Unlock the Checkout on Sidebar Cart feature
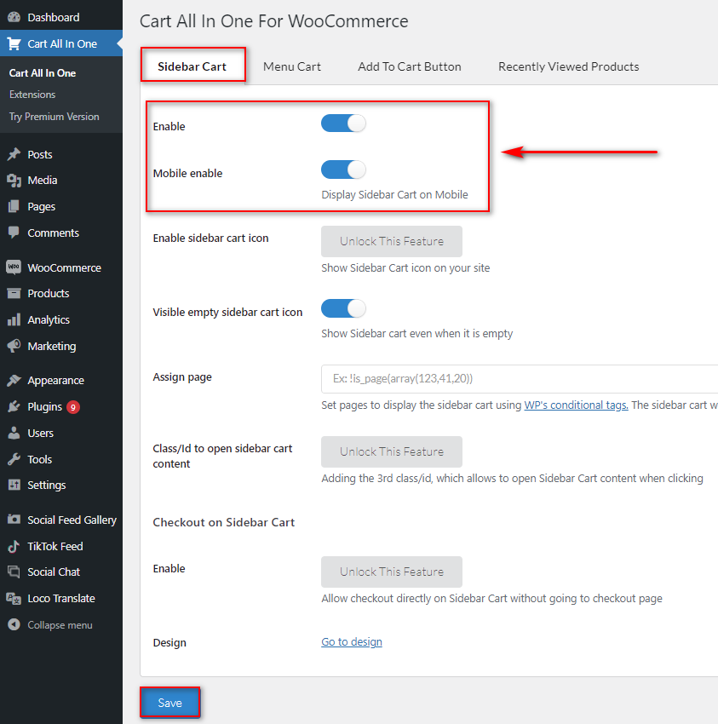This screenshot has width=718, height=724. tap(392, 572)
